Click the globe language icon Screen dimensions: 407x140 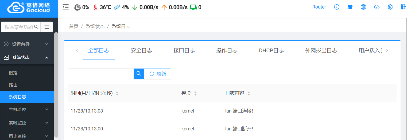tap(363, 7)
